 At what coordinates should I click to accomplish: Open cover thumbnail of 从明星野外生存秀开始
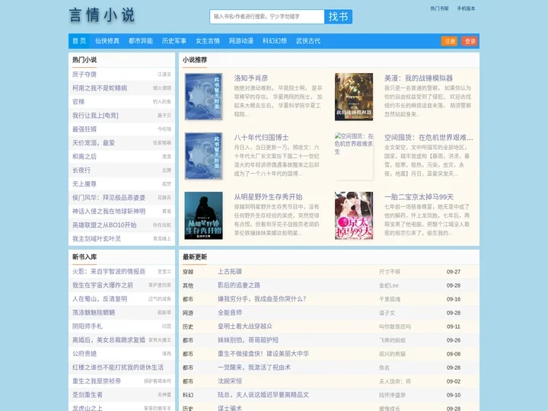(x=203, y=215)
